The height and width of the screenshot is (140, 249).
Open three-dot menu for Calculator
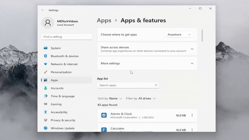pyautogui.click(x=192, y=129)
